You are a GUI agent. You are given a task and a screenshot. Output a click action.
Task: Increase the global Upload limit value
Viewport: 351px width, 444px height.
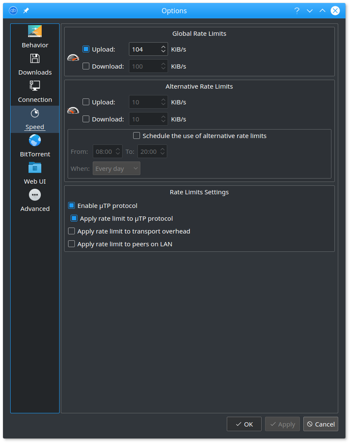tap(163, 47)
